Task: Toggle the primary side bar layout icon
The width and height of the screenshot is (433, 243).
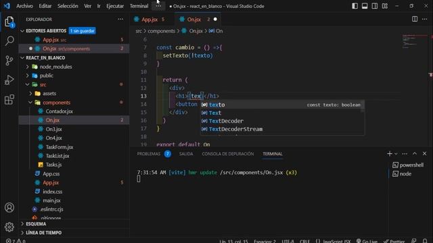Action: tap(355, 6)
